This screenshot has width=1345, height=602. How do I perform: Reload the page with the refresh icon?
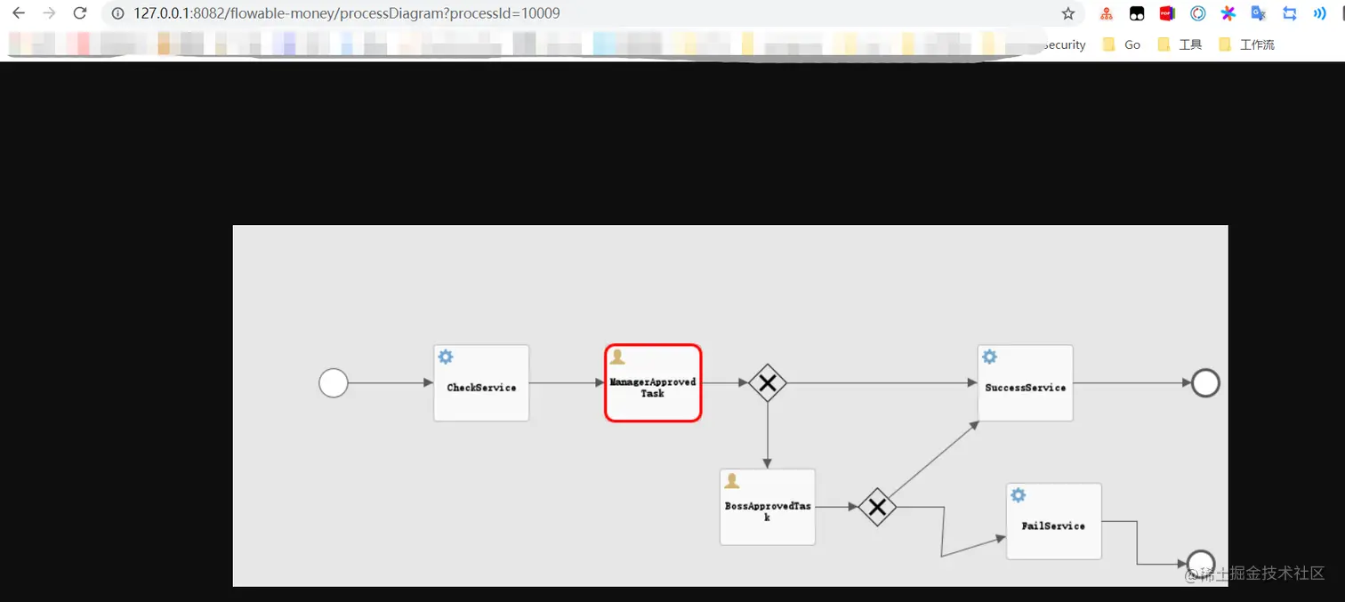[x=80, y=13]
